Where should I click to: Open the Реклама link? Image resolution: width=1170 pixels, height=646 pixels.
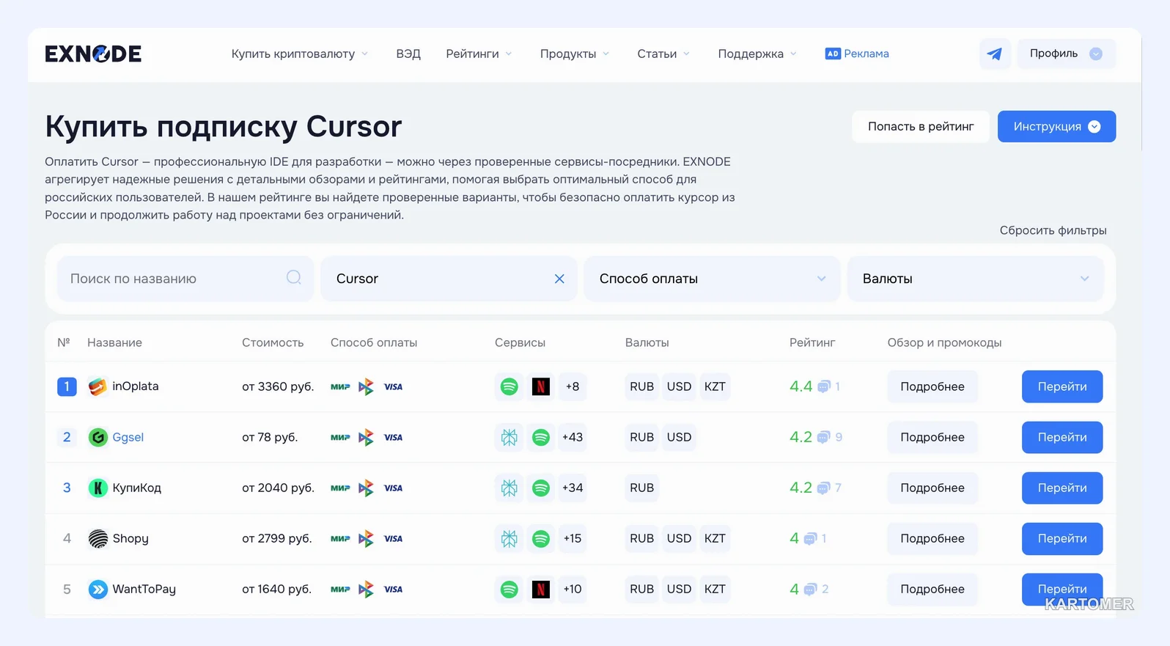click(866, 54)
